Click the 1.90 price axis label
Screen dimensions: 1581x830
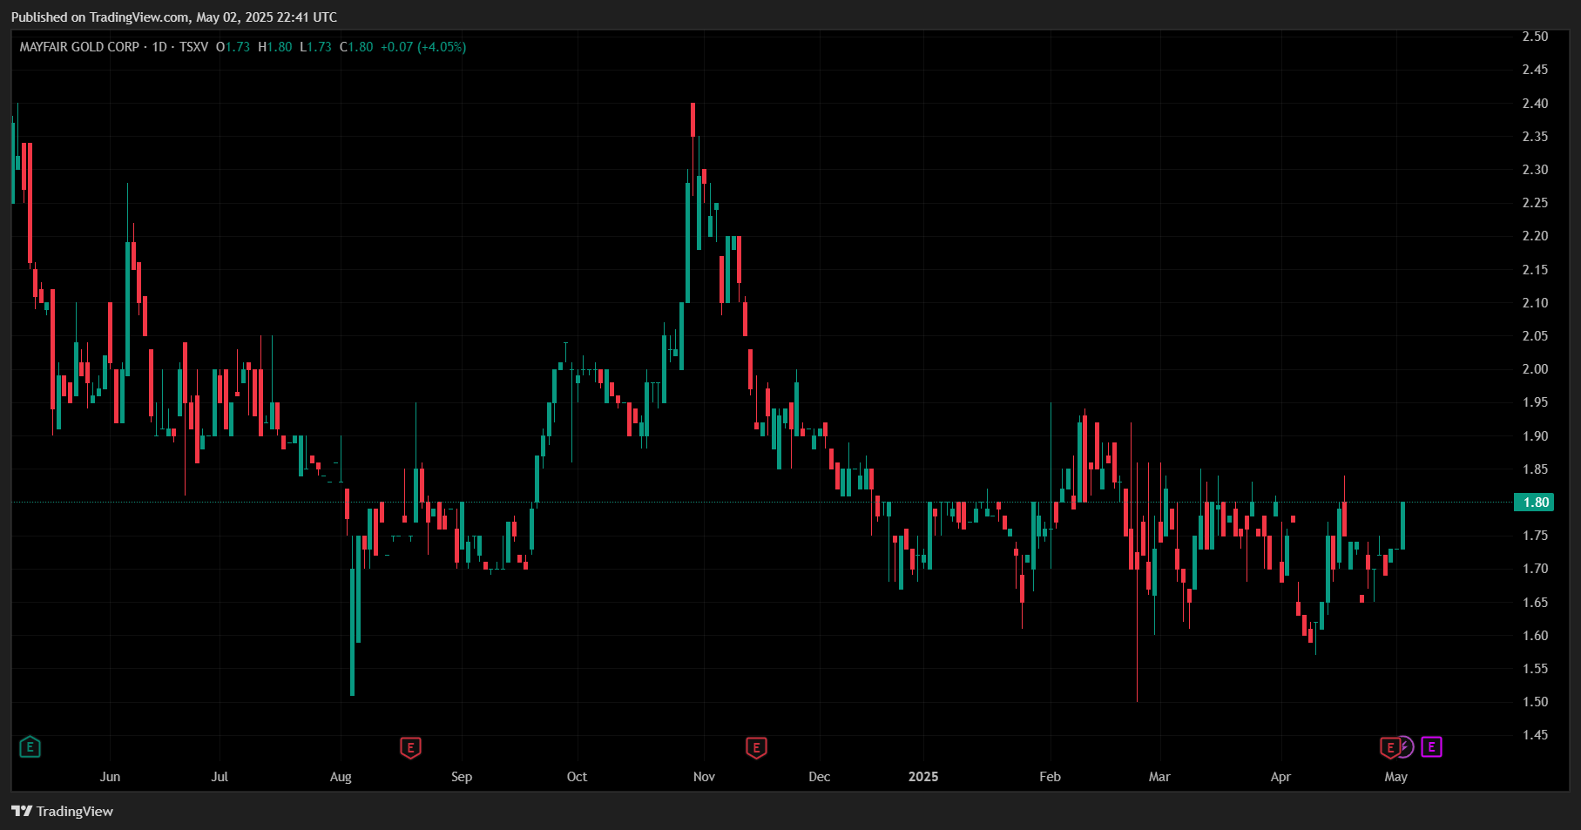pyautogui.click(x=1535, y=436)
